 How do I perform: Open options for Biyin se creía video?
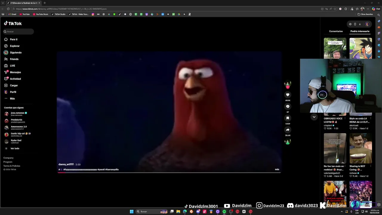point(371,119)
